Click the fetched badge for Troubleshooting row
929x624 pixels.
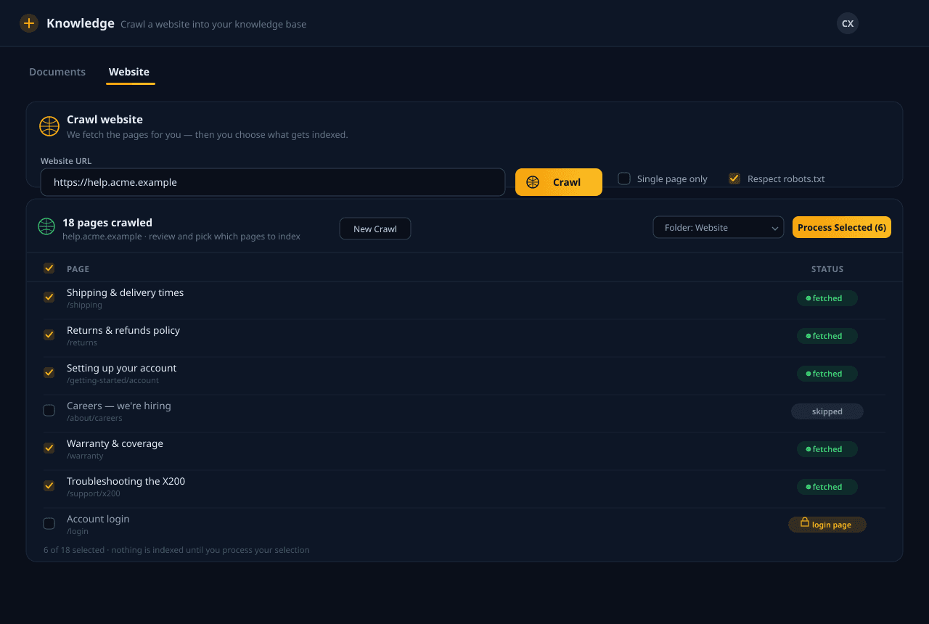pos(827,487)
